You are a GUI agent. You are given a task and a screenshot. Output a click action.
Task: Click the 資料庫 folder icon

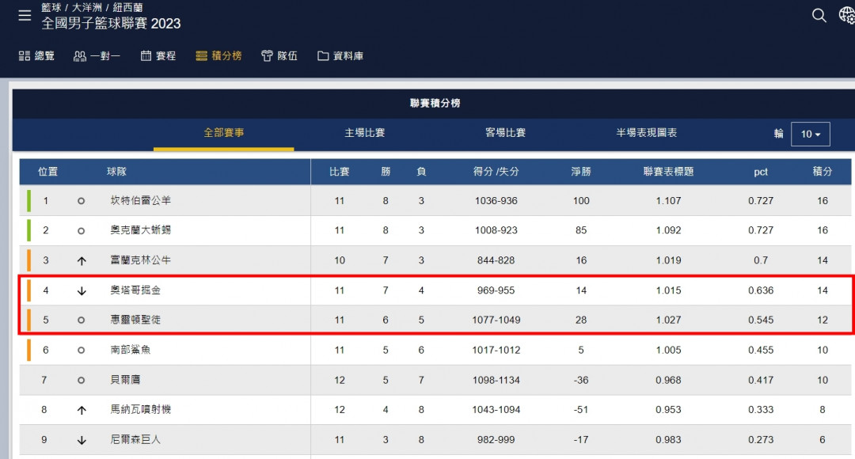pyautogui.click(x=323, y=55)
